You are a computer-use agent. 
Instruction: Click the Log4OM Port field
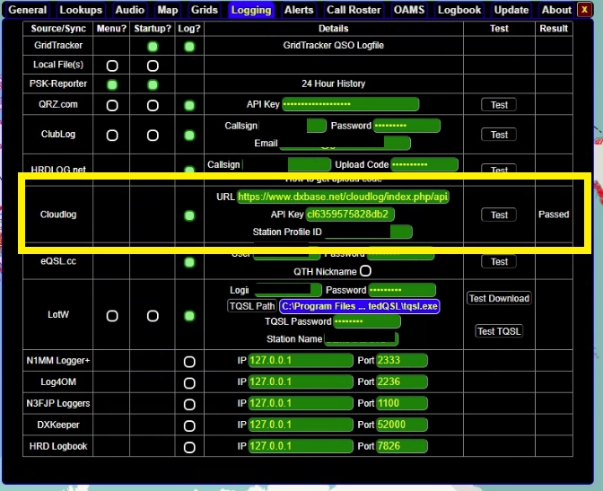point(389,381)
